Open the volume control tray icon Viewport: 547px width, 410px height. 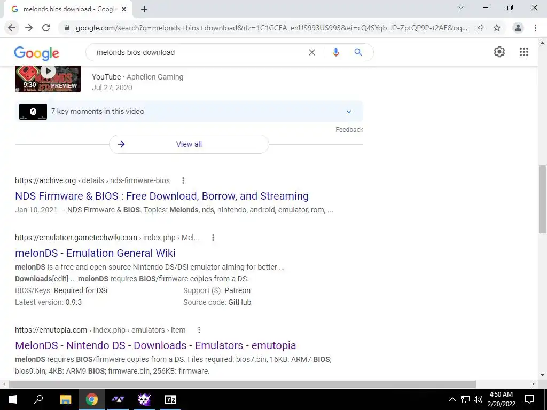[x=478, y=399]
